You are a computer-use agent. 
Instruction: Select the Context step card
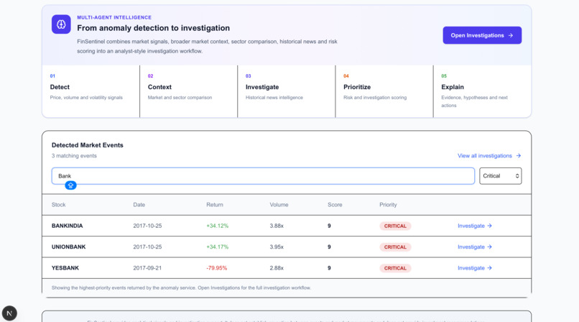pos(189,91)
